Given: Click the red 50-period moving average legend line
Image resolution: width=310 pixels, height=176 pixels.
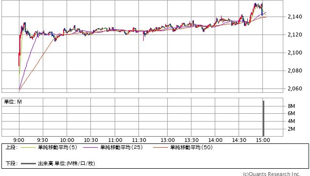Looking at the screenshot, I should click(160, 147).
